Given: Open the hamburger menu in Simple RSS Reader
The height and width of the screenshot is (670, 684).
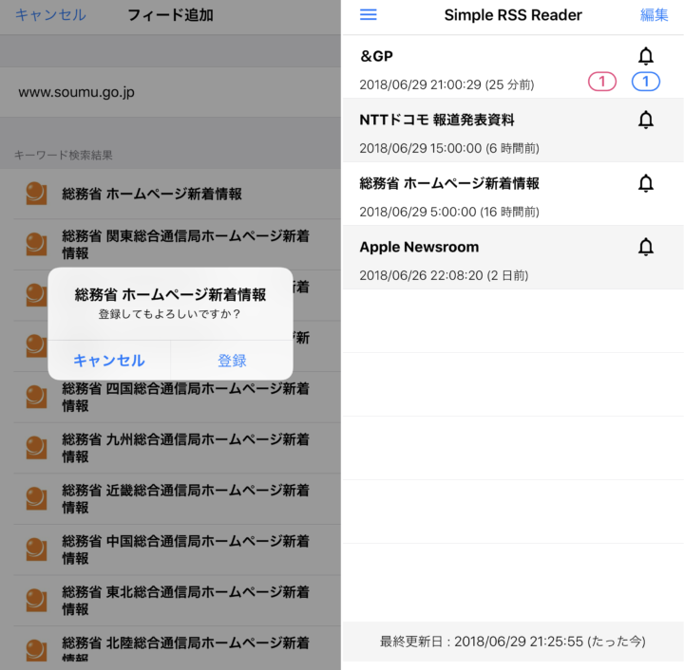Looking at the screenshot, I should tap(369, 15).
